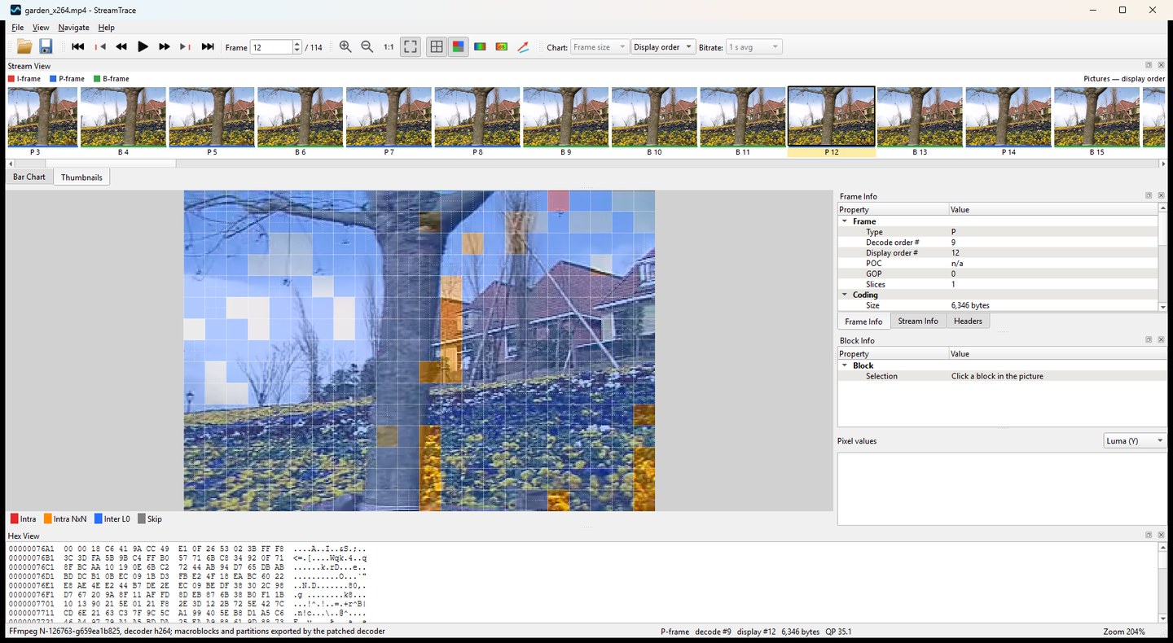Image resolution: width=1173 pixels, height=643 pixels.
Task: Click the Frame number input field
Action: click(270, 47)
